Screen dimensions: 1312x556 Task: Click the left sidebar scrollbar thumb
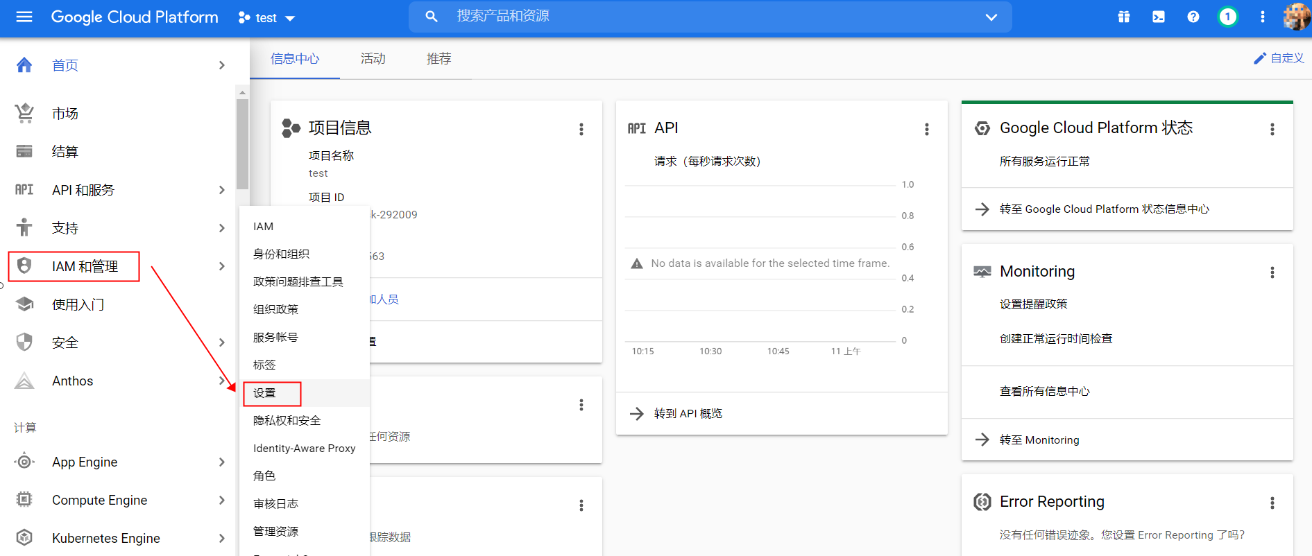242,144
